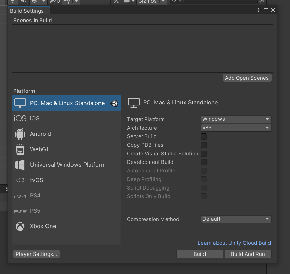The width and height of the screenshot is (290, 274).
Task: Select the tvOS label in the platform list
Action: pos(37,180)
